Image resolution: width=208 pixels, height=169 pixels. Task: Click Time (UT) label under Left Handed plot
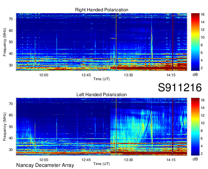click(x=102, y=164)
